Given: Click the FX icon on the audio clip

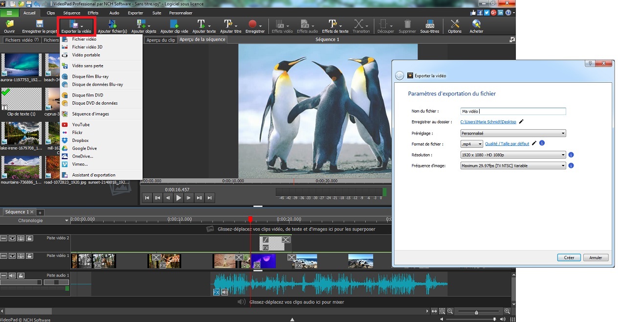Looking at the screenshot, I should click(x=216, y=292).
